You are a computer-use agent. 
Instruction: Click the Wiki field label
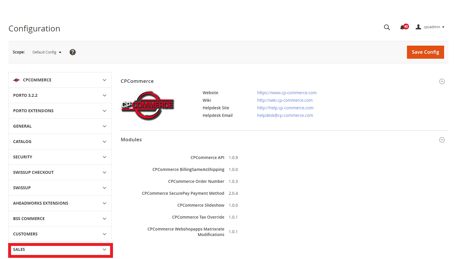click(x=207, y=100)
